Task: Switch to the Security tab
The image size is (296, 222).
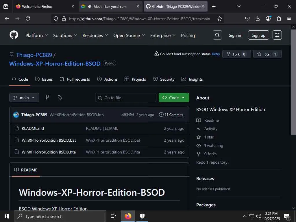Action: point(164,79)
